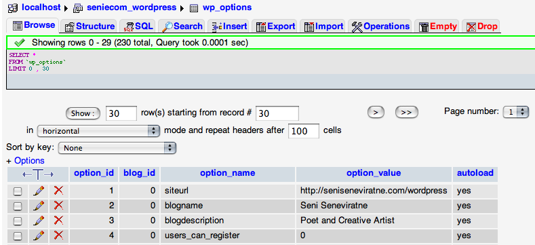Sort by option_name column header
This screenshot has height=245, width=535.
click(x=228, y=173)
